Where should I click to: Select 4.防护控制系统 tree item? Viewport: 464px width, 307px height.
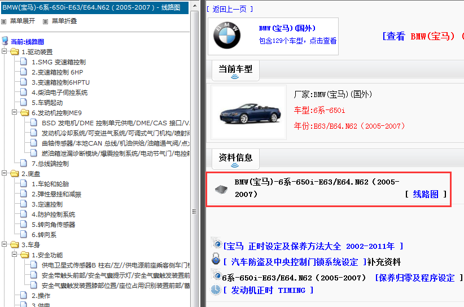(x=54, y=214)
